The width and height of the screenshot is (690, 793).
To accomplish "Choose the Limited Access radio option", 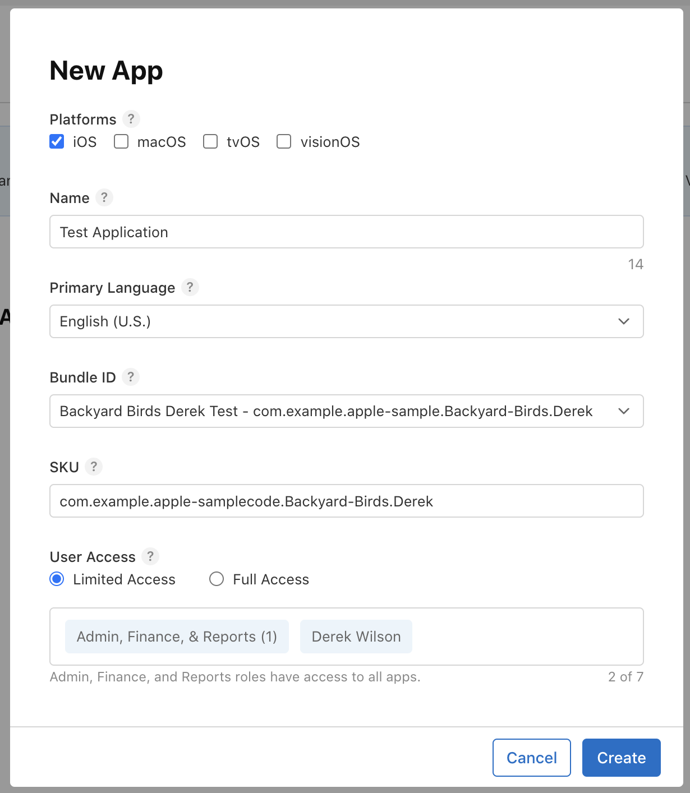I will click(57, 579).
